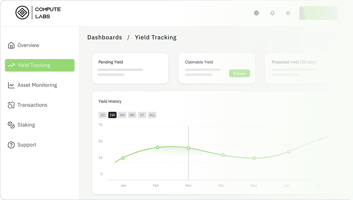
Task: Click the COMPUTE LABS brand text
Action: 48,13
